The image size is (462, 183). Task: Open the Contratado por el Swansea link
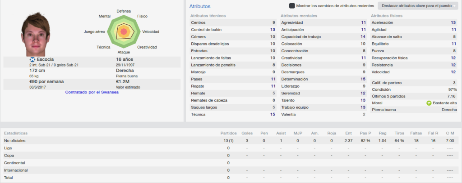92,92
